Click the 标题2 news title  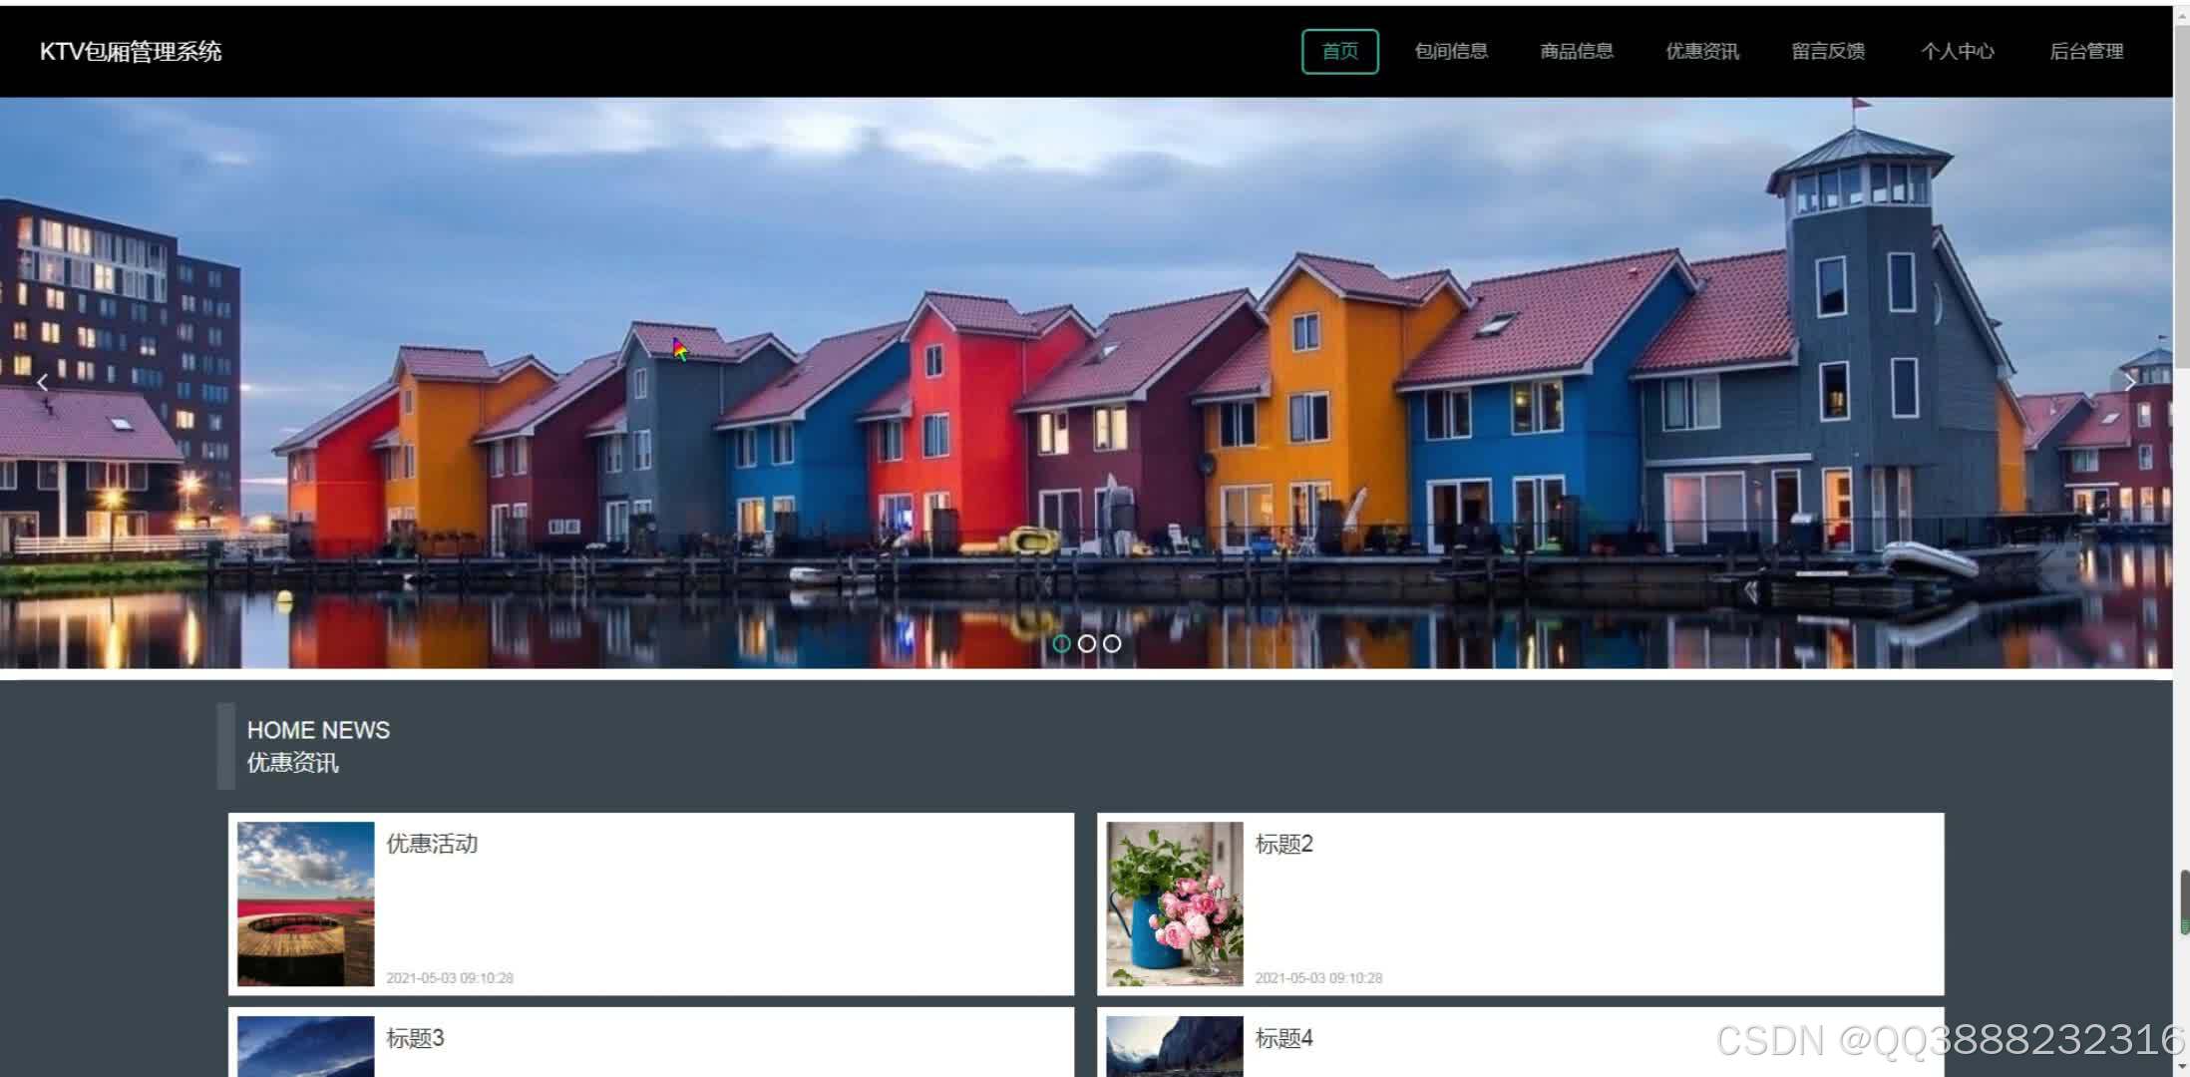point(1283,845)
